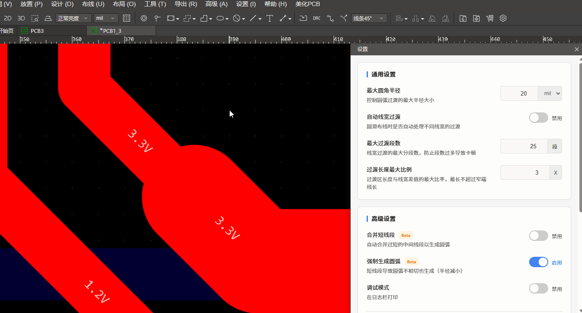Click the zoom-to-selection area icon
Viewport: 582px width, 313px height.
point(35,19)
